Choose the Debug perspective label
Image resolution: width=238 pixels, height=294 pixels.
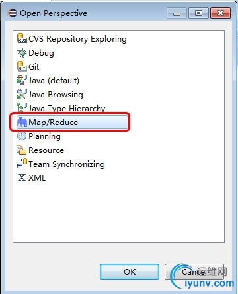pos(41,53)
